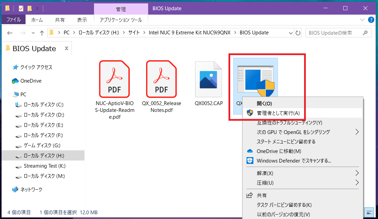Open the Customize Quick Access Toolbar arrow
The height and width of the screenshot is (219, 378).
tap(37, 9)
